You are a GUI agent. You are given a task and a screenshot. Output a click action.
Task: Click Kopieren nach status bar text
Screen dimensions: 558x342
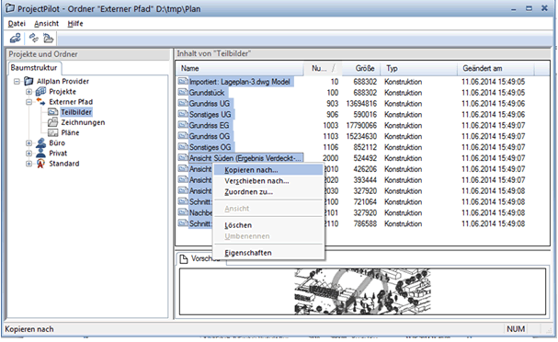click(x=29, y=329)
